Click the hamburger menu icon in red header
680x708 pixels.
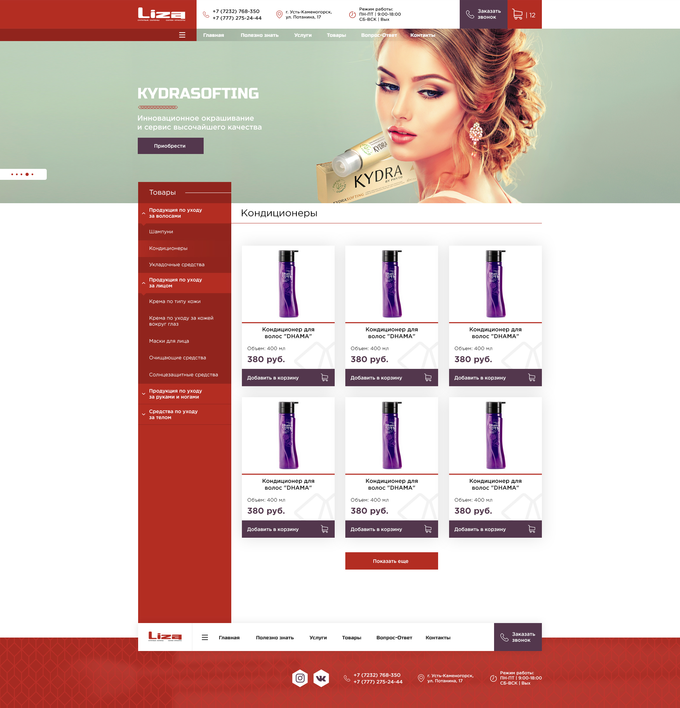point(182,35)
